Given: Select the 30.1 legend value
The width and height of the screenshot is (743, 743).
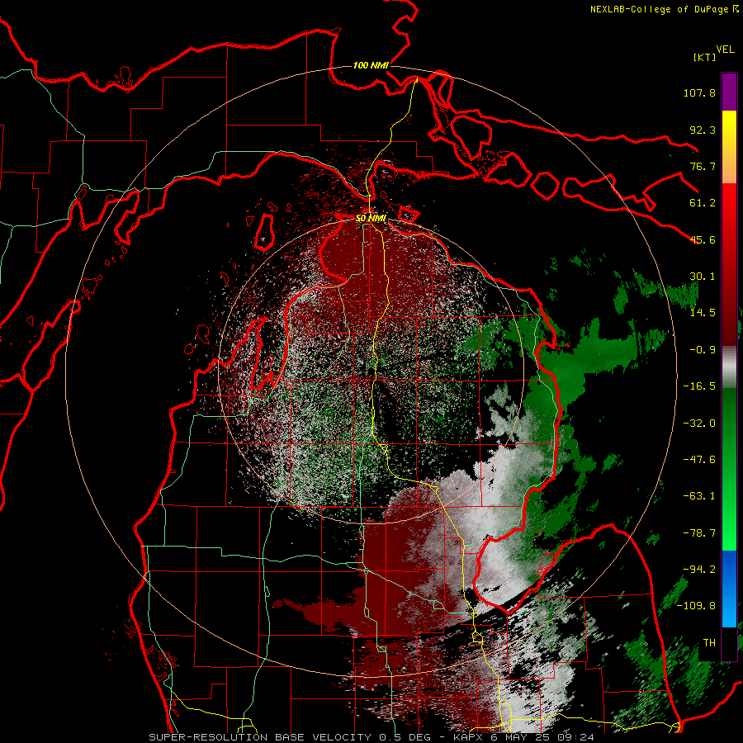Looking at the screenshot, I should tap(703, 277).
